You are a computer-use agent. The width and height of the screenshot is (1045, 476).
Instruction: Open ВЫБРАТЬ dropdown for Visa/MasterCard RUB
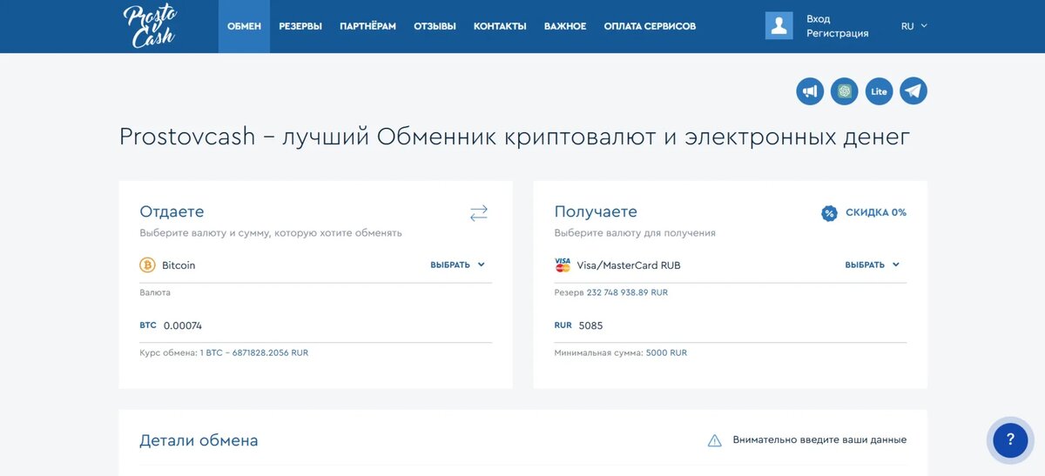(x=873, y=265)
